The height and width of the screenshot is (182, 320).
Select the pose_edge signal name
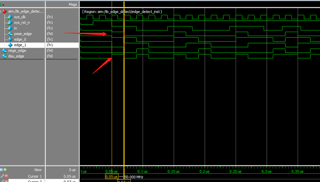(x=23, y=34)
